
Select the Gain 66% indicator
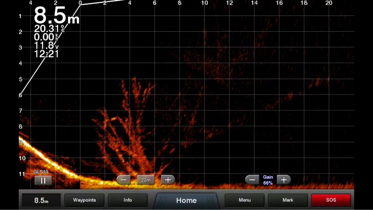268,180
